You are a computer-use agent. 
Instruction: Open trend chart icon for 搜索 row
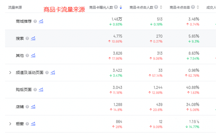tap(33, 39)
